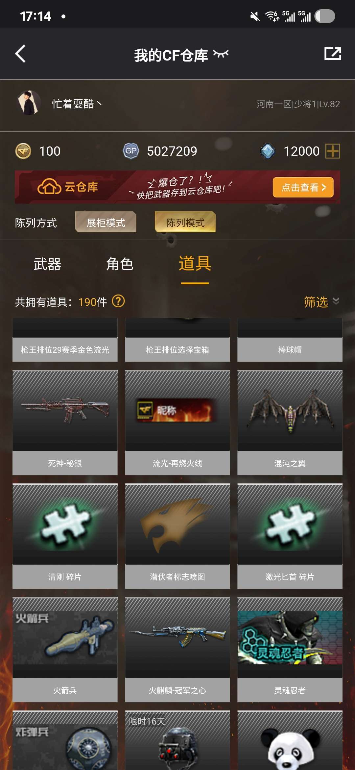Open the 火麒麟-冠军之心 item

[177, 649]
